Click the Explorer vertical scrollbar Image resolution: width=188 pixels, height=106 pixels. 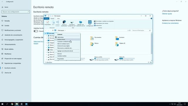152,44
